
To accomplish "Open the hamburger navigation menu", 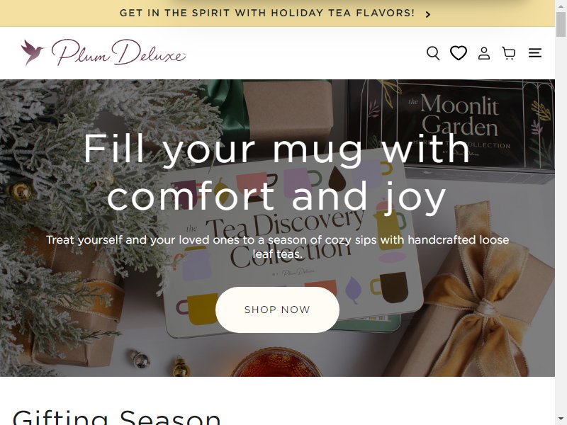I will (535, 53).
